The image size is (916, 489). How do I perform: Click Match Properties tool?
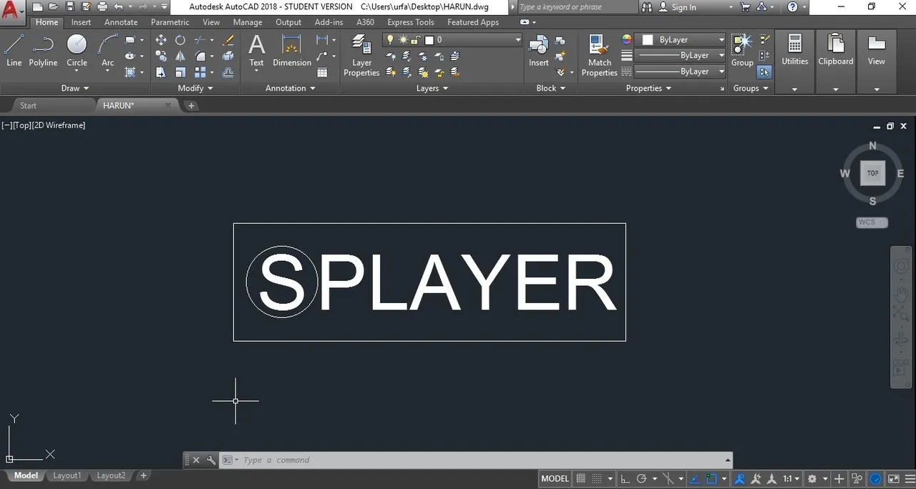pos(600,56)
